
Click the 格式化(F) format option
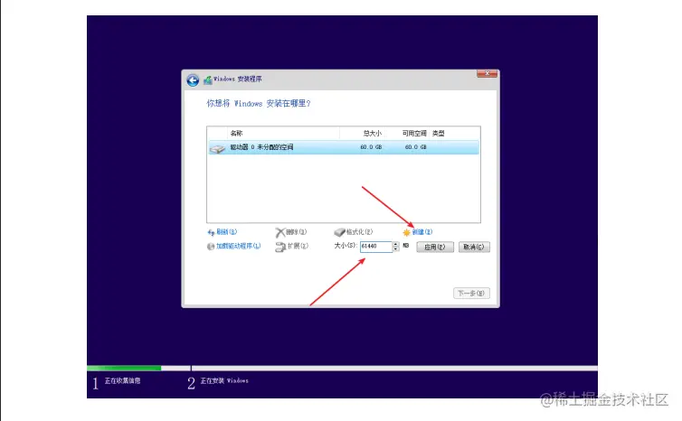point(353,232)
